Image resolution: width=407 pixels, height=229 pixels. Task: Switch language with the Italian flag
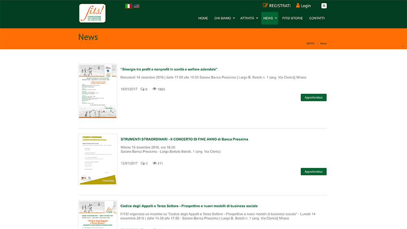(129, 6)
